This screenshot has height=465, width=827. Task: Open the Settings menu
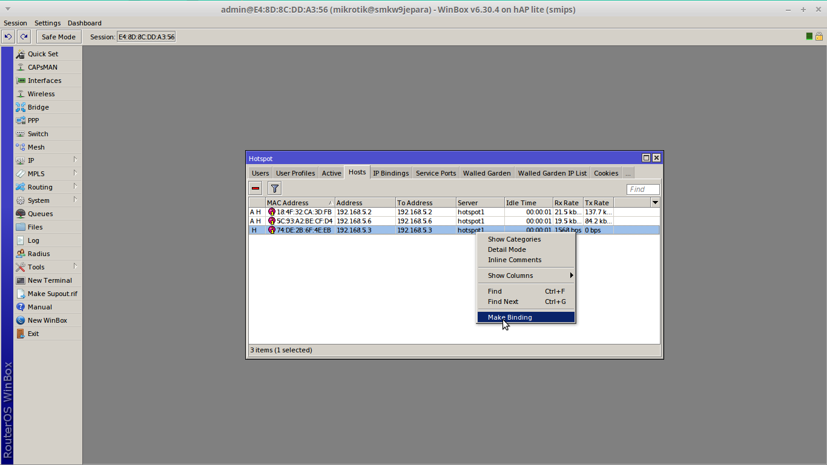coord(48,23)
